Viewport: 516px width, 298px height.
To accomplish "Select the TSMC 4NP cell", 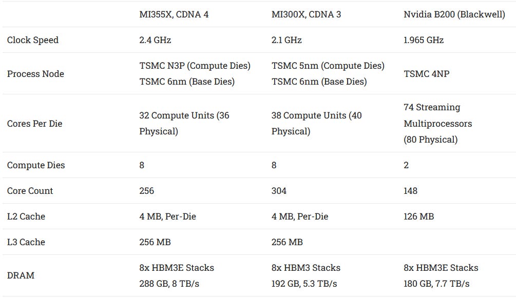I will [427, 74].
